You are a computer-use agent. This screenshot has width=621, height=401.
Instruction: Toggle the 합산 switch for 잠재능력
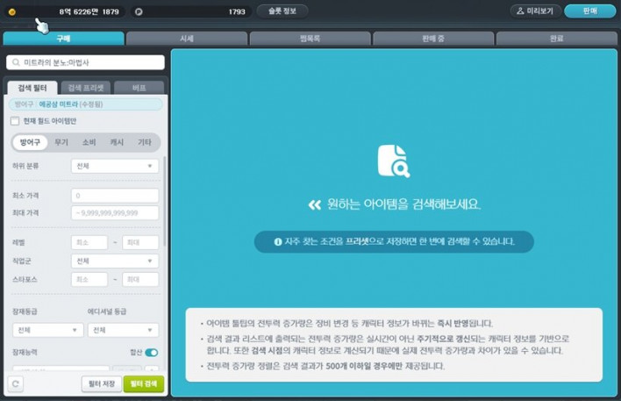pyautogui.click(x=151, y=352)
